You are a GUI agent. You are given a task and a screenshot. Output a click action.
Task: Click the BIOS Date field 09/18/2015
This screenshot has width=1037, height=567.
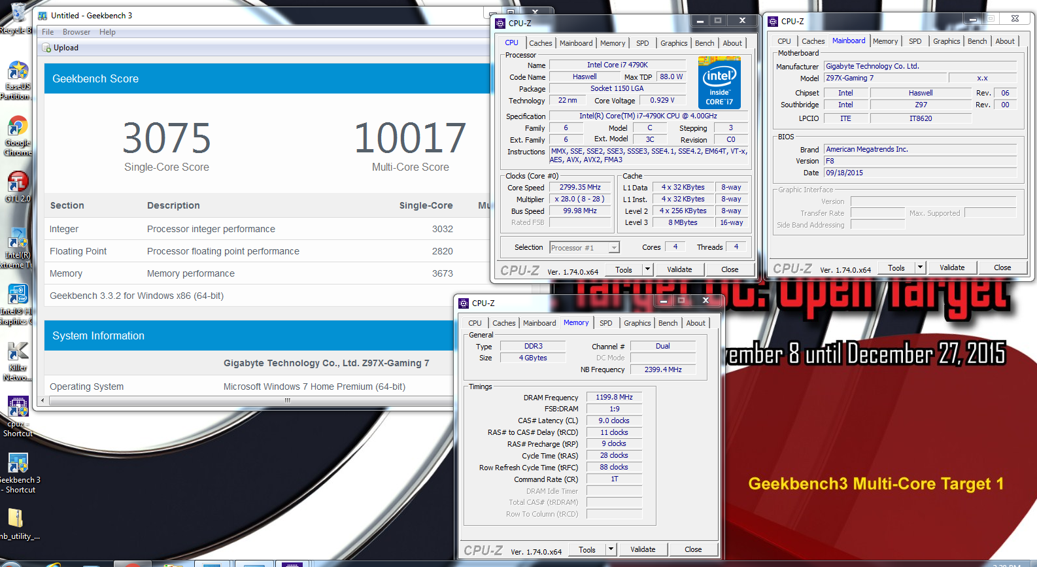920,173
